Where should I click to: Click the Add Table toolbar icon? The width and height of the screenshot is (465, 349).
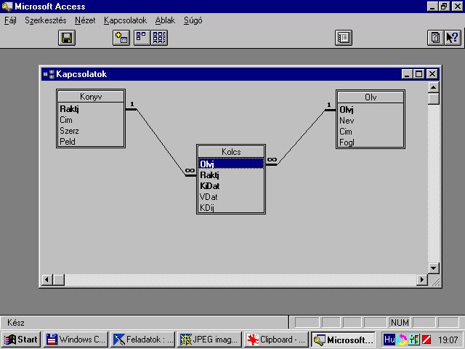(x=122, y=38)
